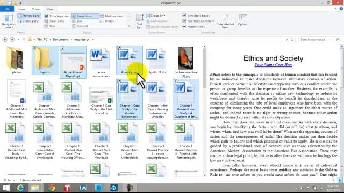The width and height of the screenshot is (344, 193).
Task: Select Chapter 1 Additional Mini Case - Weekly Calorie Counter file
Action: (x=45, y=99)
